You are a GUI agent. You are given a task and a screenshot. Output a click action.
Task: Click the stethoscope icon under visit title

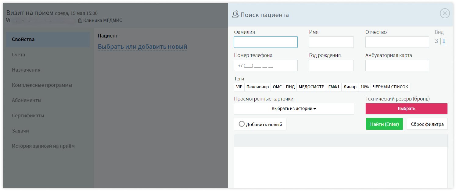pos(8,20)
